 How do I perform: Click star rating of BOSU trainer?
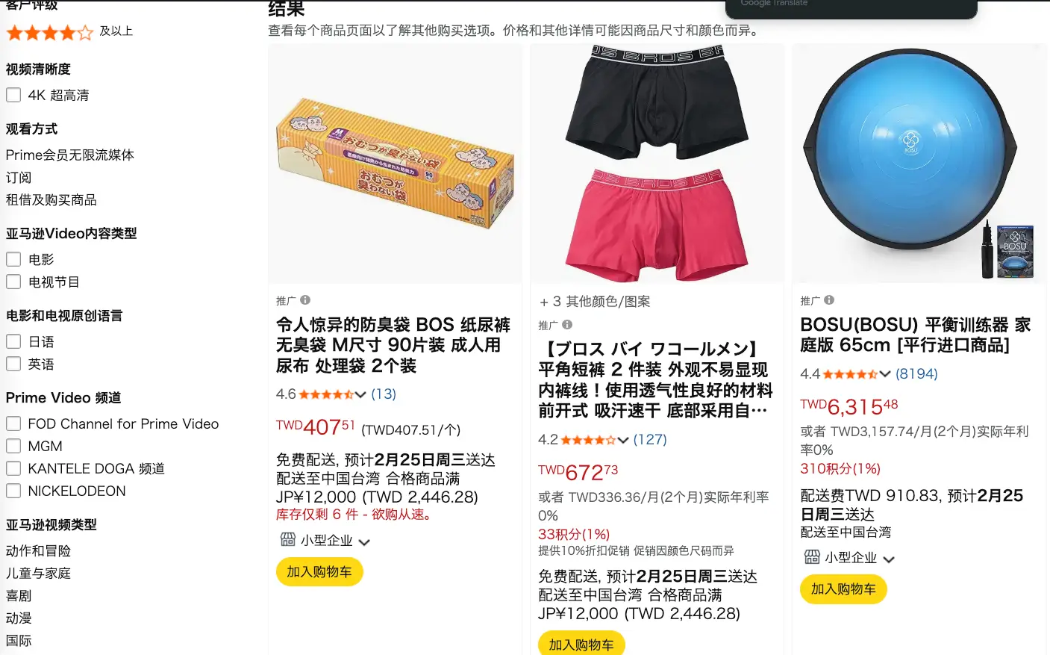(x=850, y=374)
